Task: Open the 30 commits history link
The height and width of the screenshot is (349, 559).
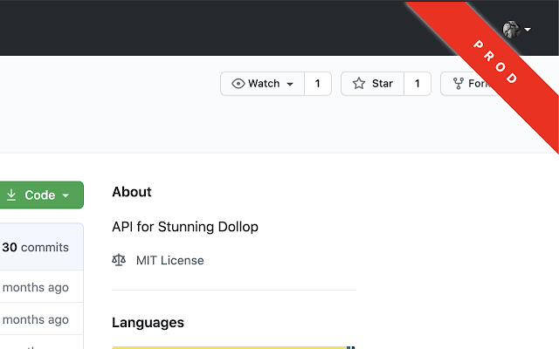Action: [35, 247]
